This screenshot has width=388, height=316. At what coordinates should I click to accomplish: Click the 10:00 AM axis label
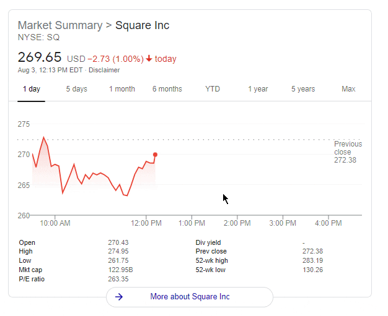click(55, 223)
